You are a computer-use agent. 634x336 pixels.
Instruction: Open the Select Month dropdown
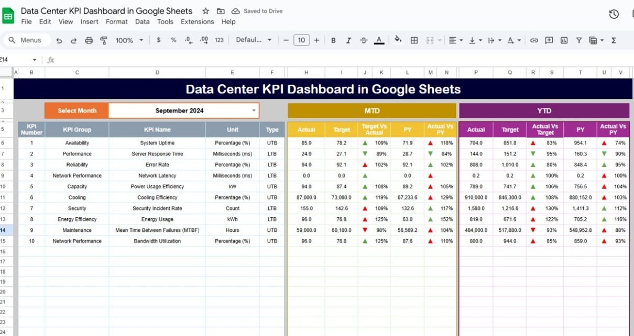pyautogui.click(x=254, y=110)
